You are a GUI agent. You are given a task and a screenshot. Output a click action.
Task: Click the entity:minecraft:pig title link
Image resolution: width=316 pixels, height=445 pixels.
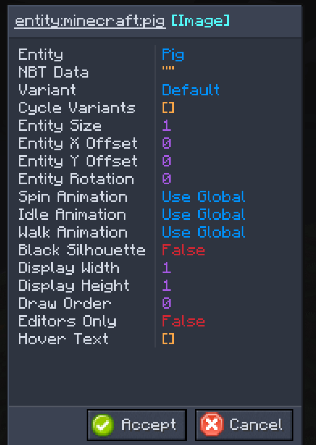[90, 22]
